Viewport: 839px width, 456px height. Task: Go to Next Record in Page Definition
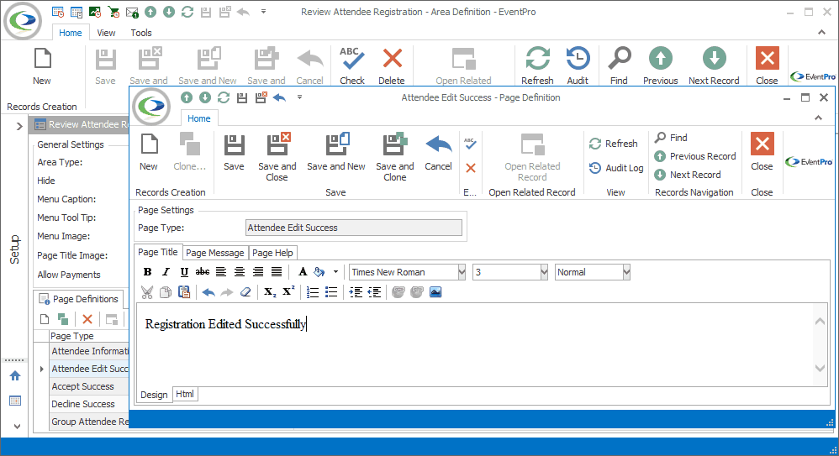pos(688,175)
